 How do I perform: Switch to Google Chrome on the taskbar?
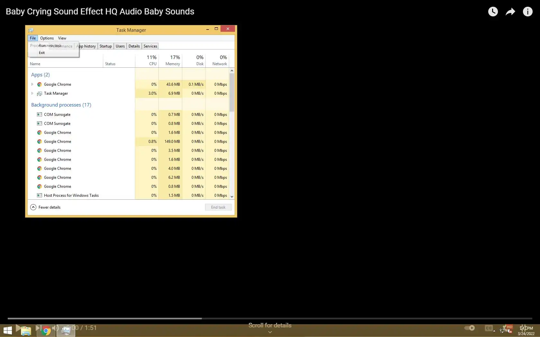46,331
